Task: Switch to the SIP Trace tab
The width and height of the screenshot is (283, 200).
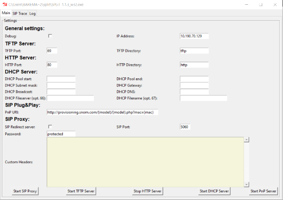Action: 20,13
